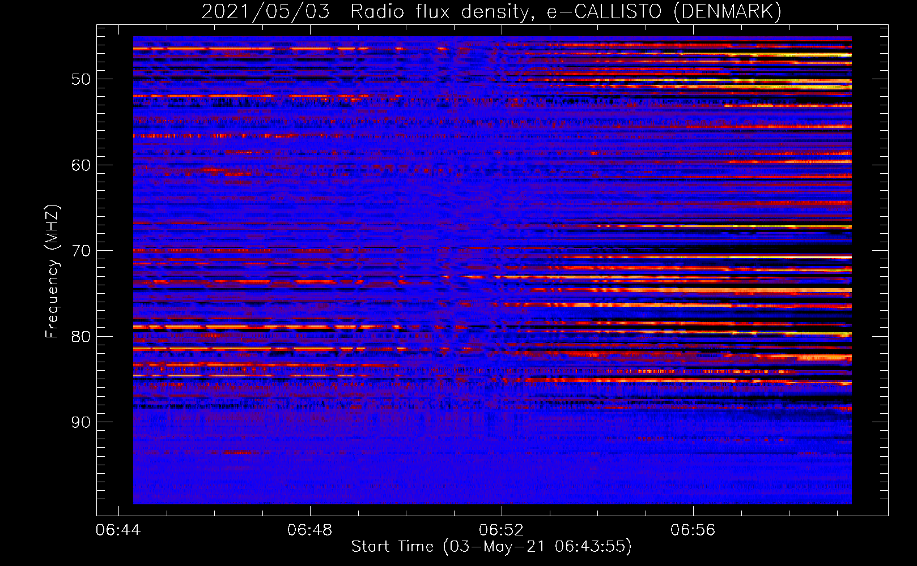The height and width of the screenshot is (566, 917).
Task: Click the 06:56 time tick label
Action: (693, 530)
